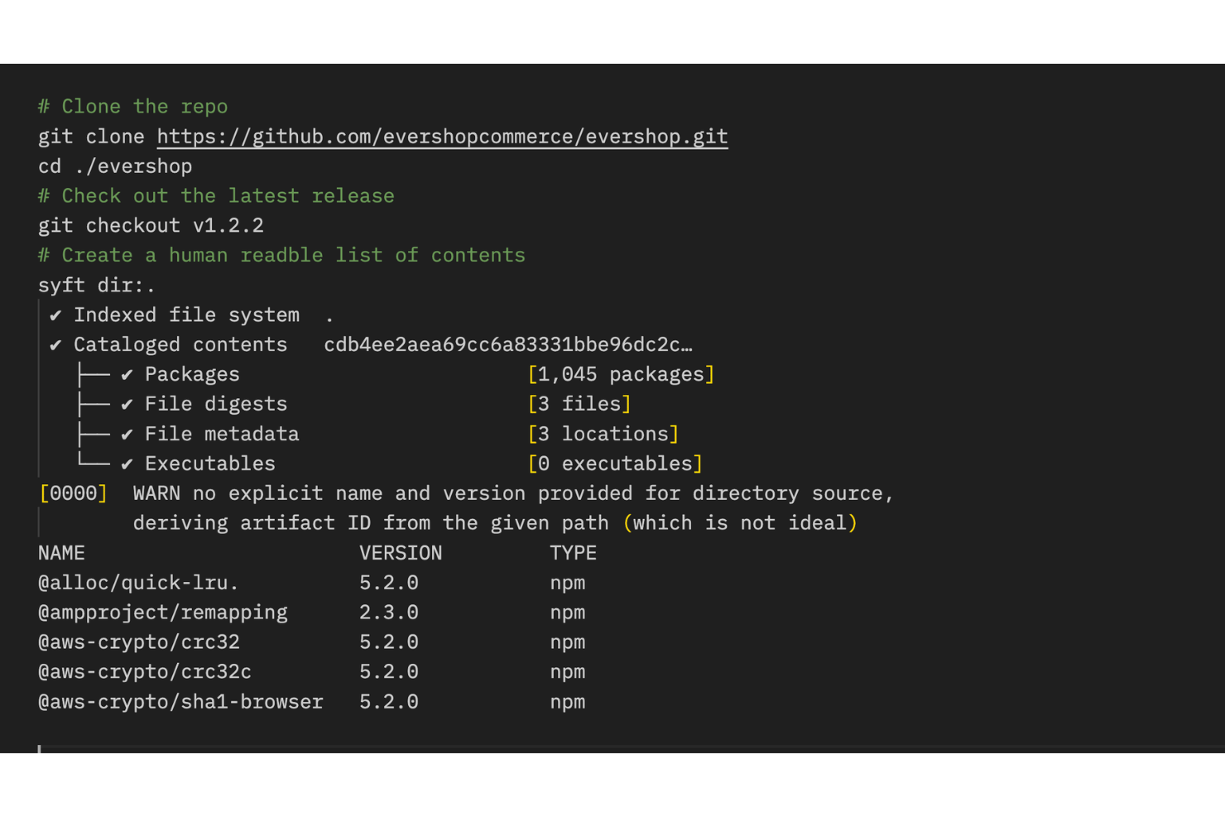Click the checkmark beside Indexed file system
This screenshot has height=817, width=1225.
point(55,315)
